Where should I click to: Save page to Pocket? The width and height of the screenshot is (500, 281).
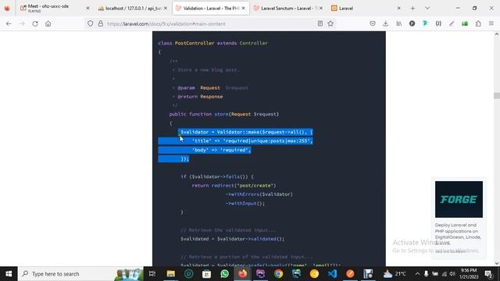click(372, 23)
